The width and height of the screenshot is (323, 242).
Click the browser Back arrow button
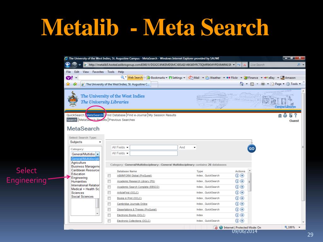point(68,65)
